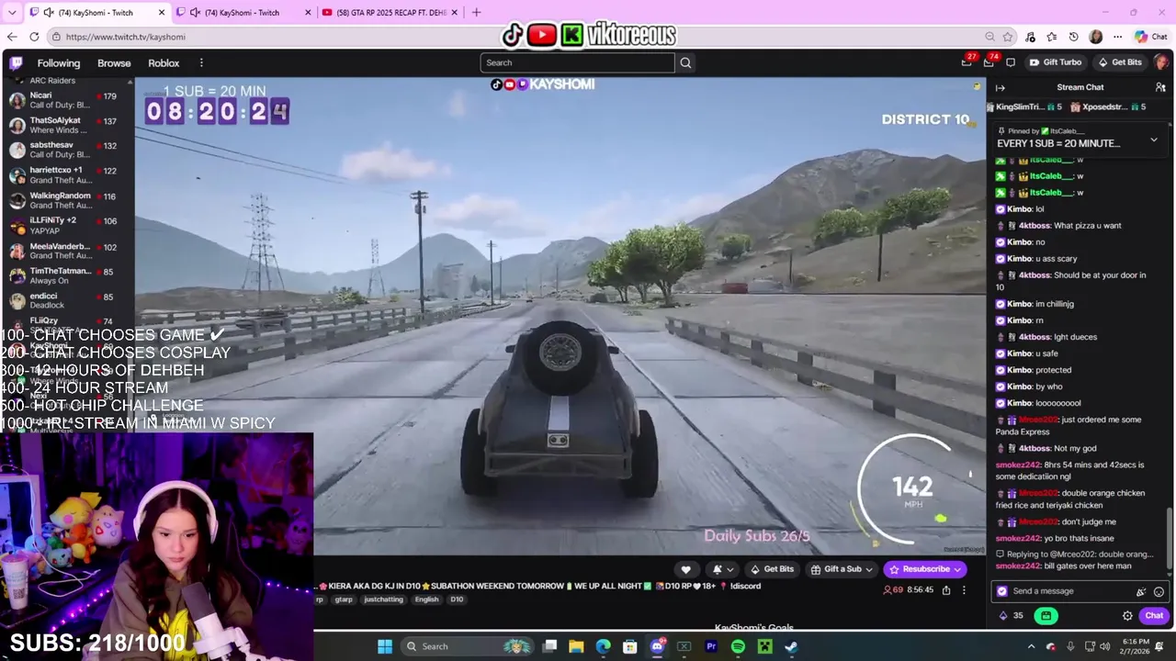This screenshot has height=661, width=1176.
Task: Click the English stream tag
Action: [x=426, y=599]
